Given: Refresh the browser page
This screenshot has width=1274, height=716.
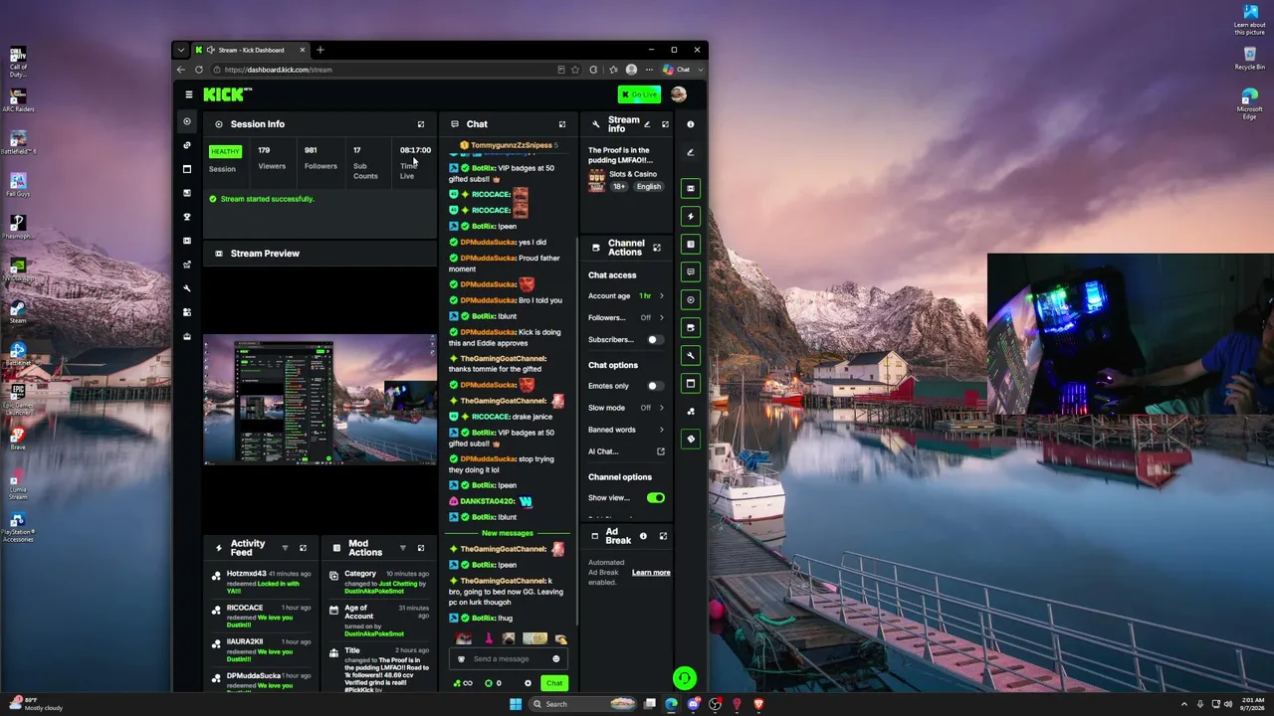Looking at the screenshot, I should pos(199,70).
